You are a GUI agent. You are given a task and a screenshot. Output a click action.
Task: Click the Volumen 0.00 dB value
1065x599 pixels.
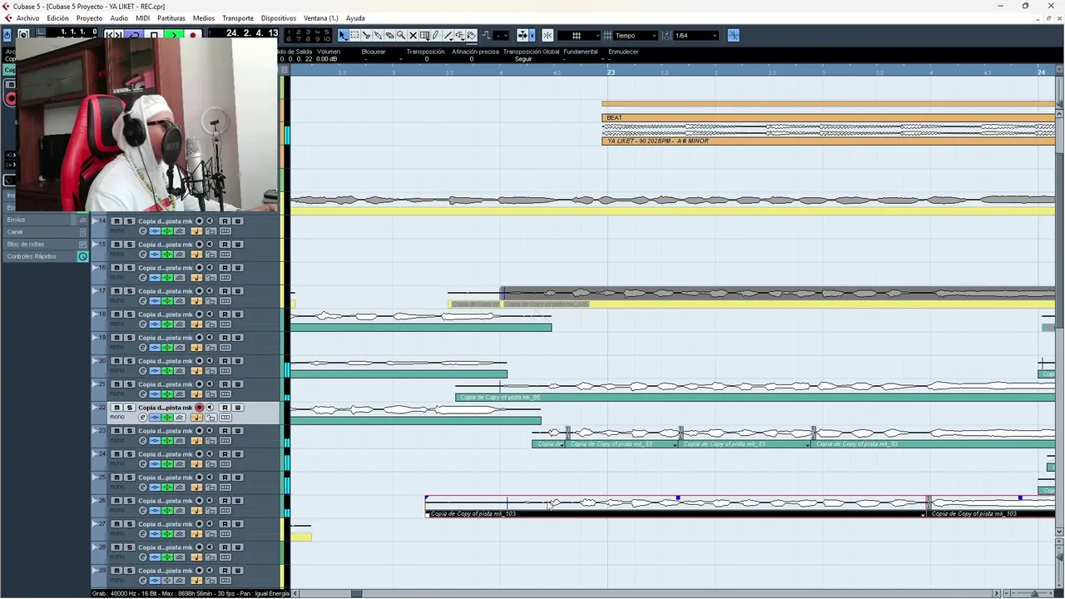tap(327, 59)
